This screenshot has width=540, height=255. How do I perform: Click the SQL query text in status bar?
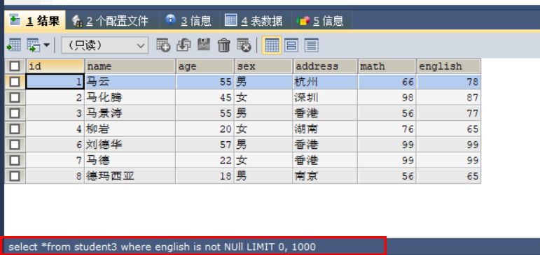click(x=162, y=247)
